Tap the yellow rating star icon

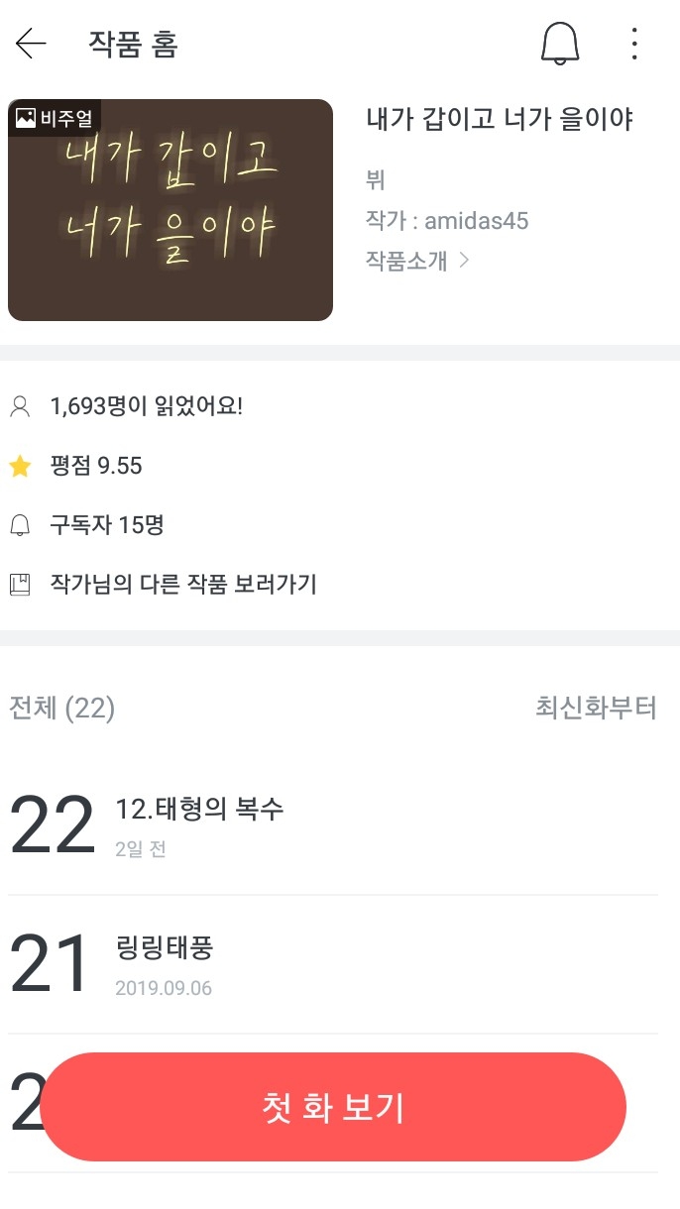(20, 466)
